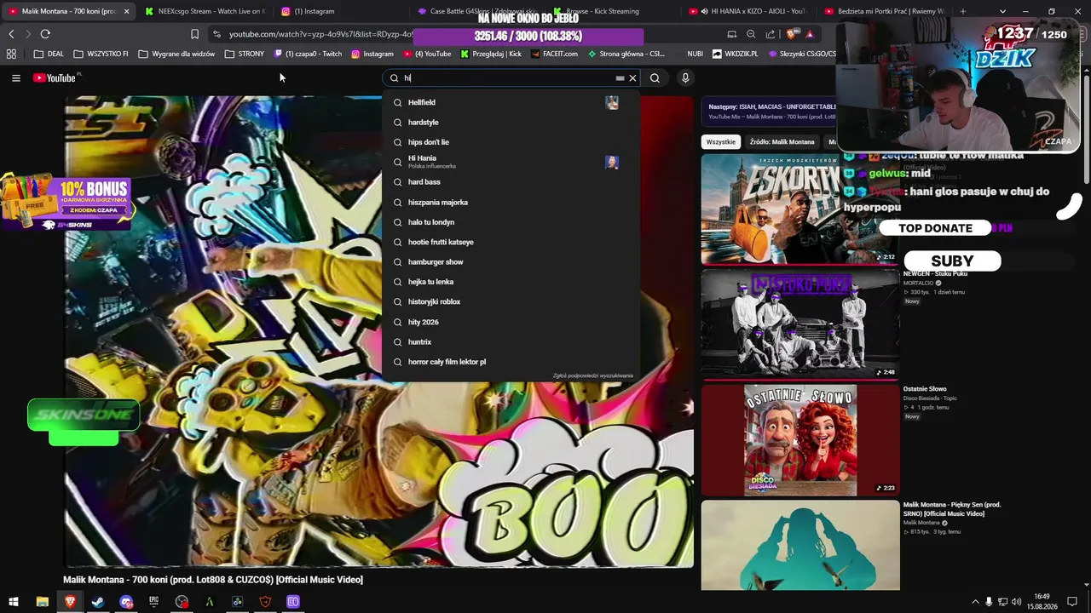Image resolution: width=1091 pixels, height=613 pixels.
Task: Pick the 'hips don't lie' suggestion
Action: point(511,142)
